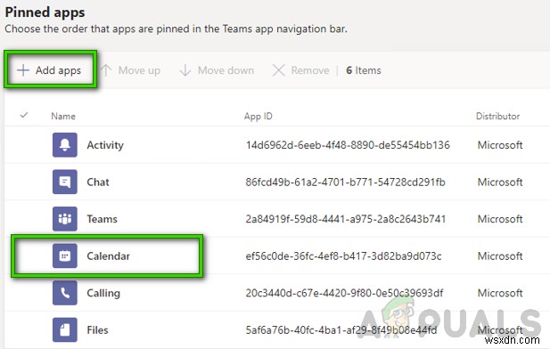Select the Chat row name
This screenshot has width=550, height=349.
(98, 182)
